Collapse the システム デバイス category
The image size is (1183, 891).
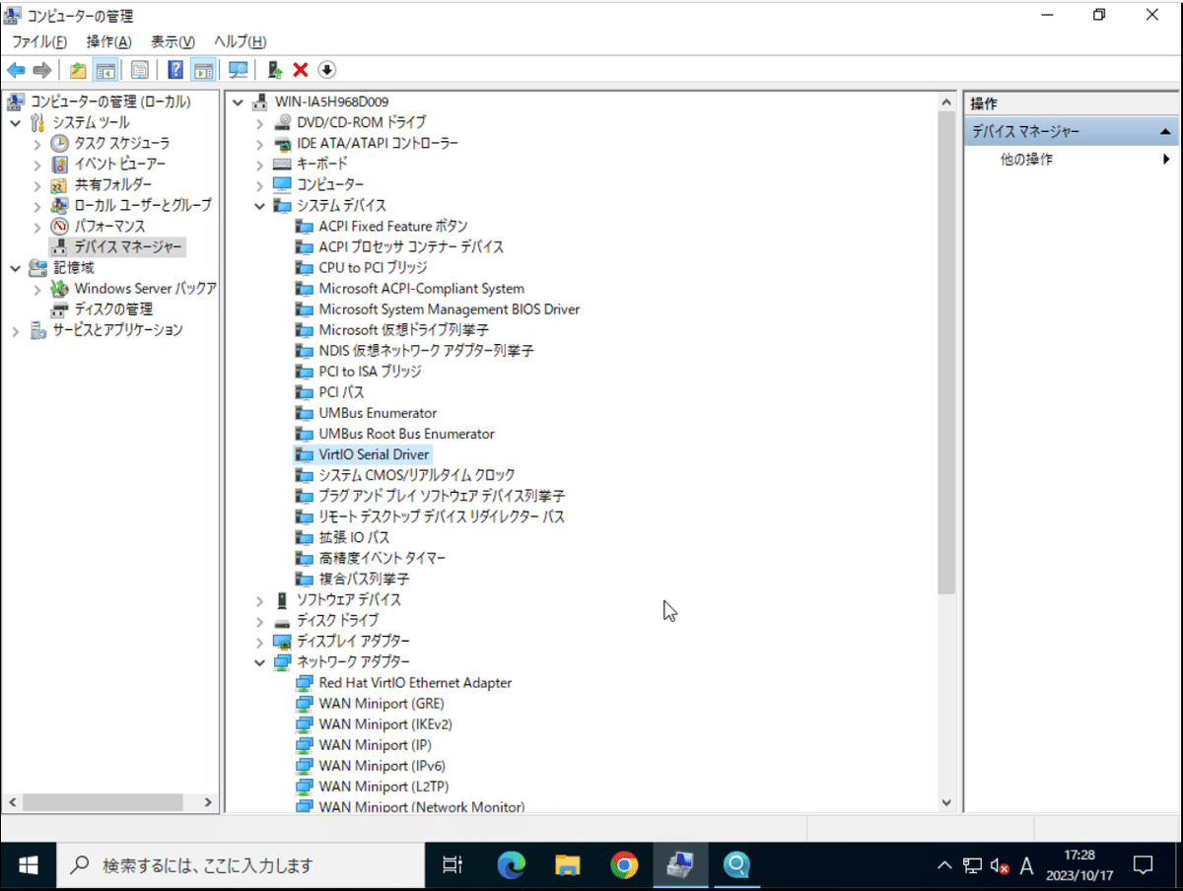[259, 205]
